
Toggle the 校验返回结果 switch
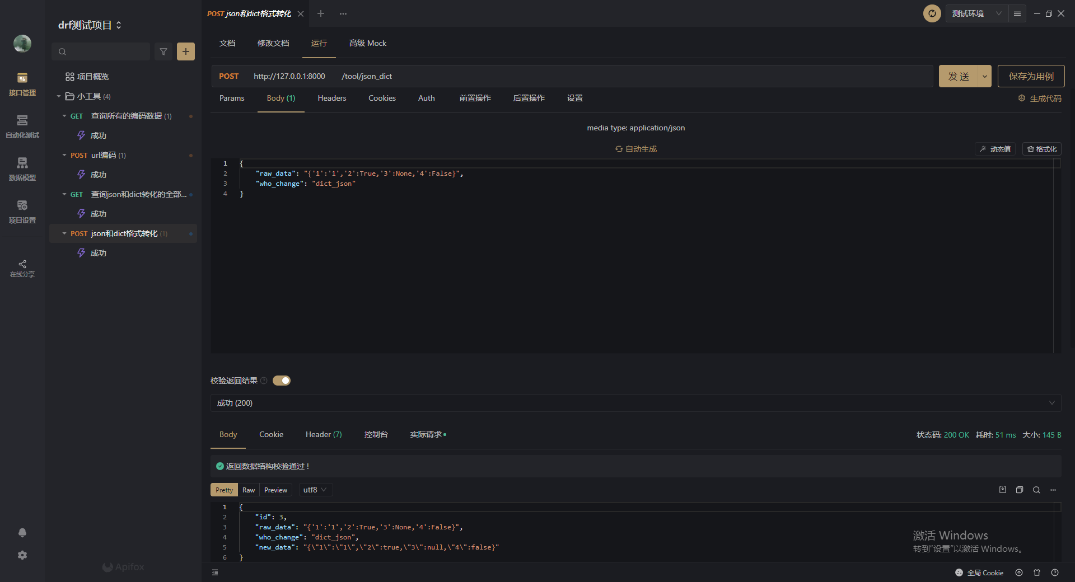pyautogui.click(x=282, y=381)
